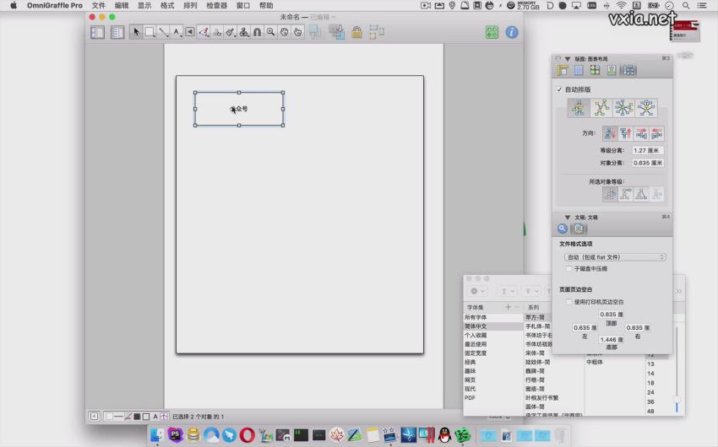Toggle 自动排版 checkbox

tap(559, 89)
